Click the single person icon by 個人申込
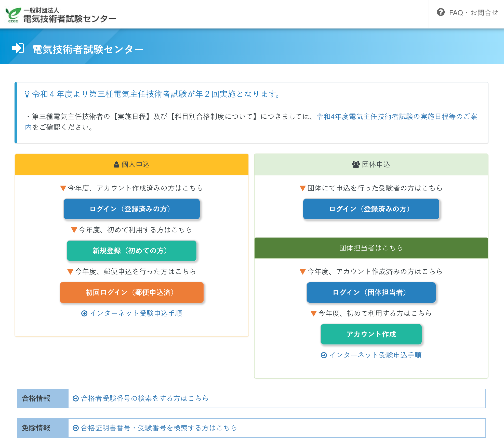The width and height of the screenshot is (504, 444). (x=116, y=165)
